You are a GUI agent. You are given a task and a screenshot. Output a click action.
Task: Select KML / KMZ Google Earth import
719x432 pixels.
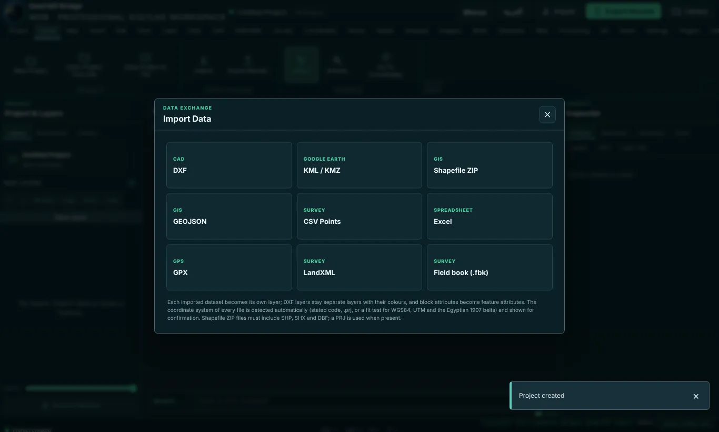coord(359,165)
